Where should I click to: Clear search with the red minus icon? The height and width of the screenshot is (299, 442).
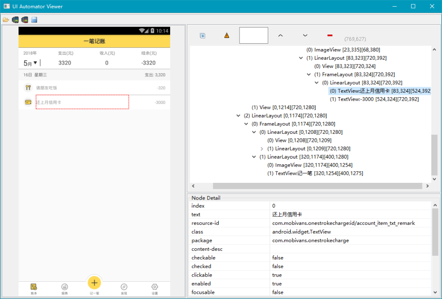(330, 35)
